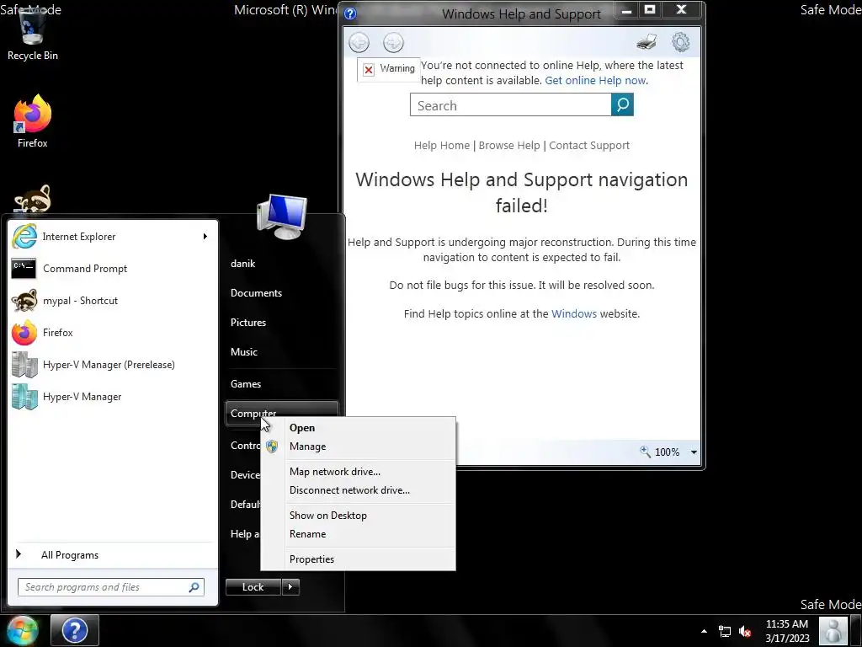This screenshot has height=647, width=862.
Task: Open Help options gear icon
Action: [680, 42]
